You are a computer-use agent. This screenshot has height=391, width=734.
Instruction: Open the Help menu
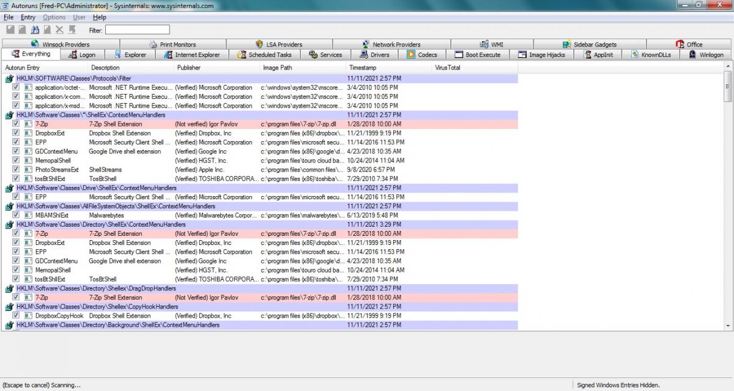99,18
